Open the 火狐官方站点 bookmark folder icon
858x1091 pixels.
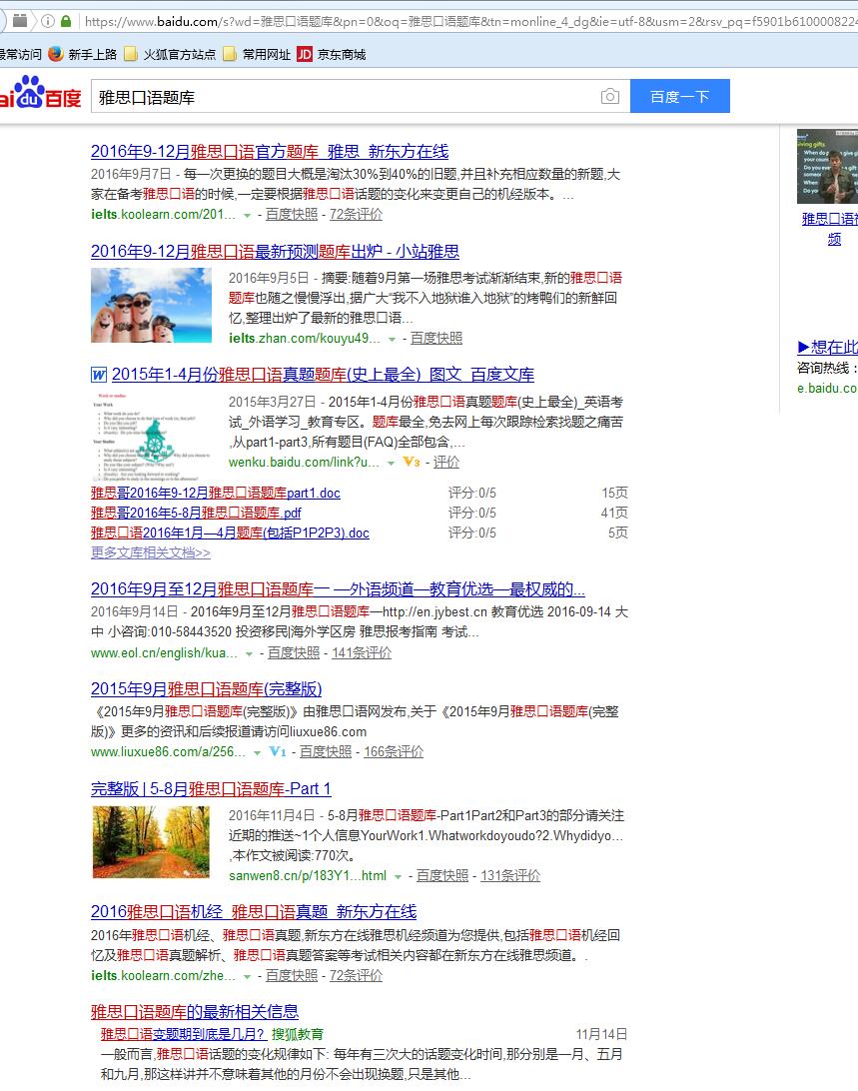click(130, 54)
